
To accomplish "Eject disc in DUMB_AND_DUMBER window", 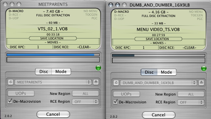I will click(201, 82).
